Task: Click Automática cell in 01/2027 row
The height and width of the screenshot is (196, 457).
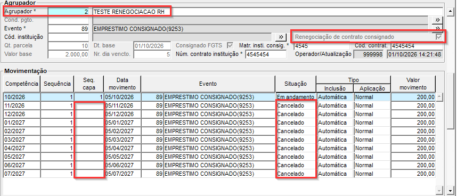Action: [x=334, y=123]
